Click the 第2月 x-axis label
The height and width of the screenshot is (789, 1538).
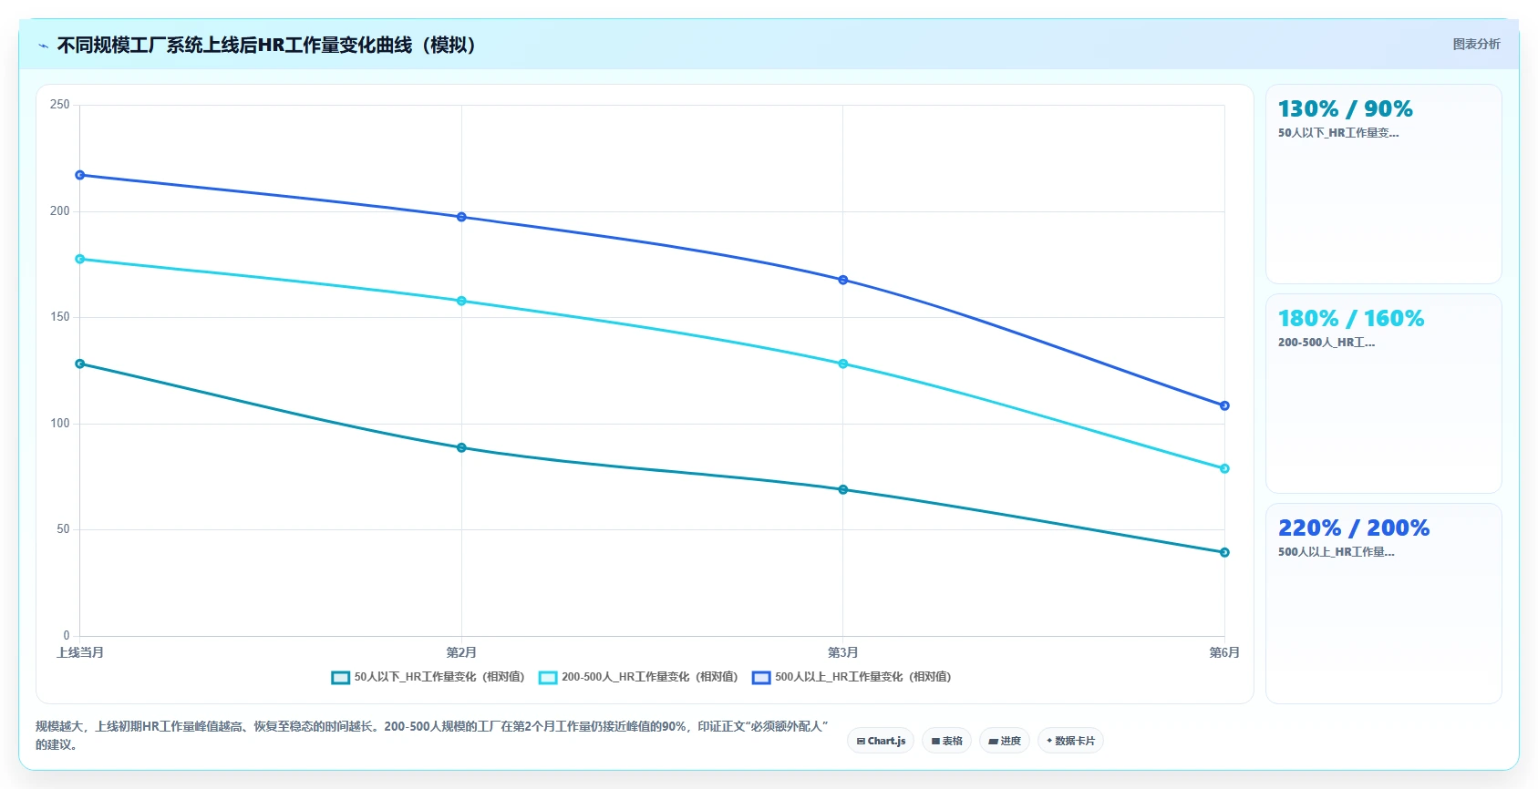461,652
